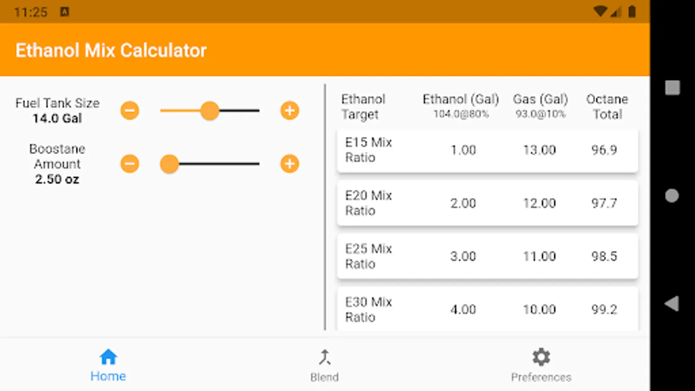Viewport: 695px width, 391px height.
Task: Tap plus button for Boostane amount
Action: (290, 164)
